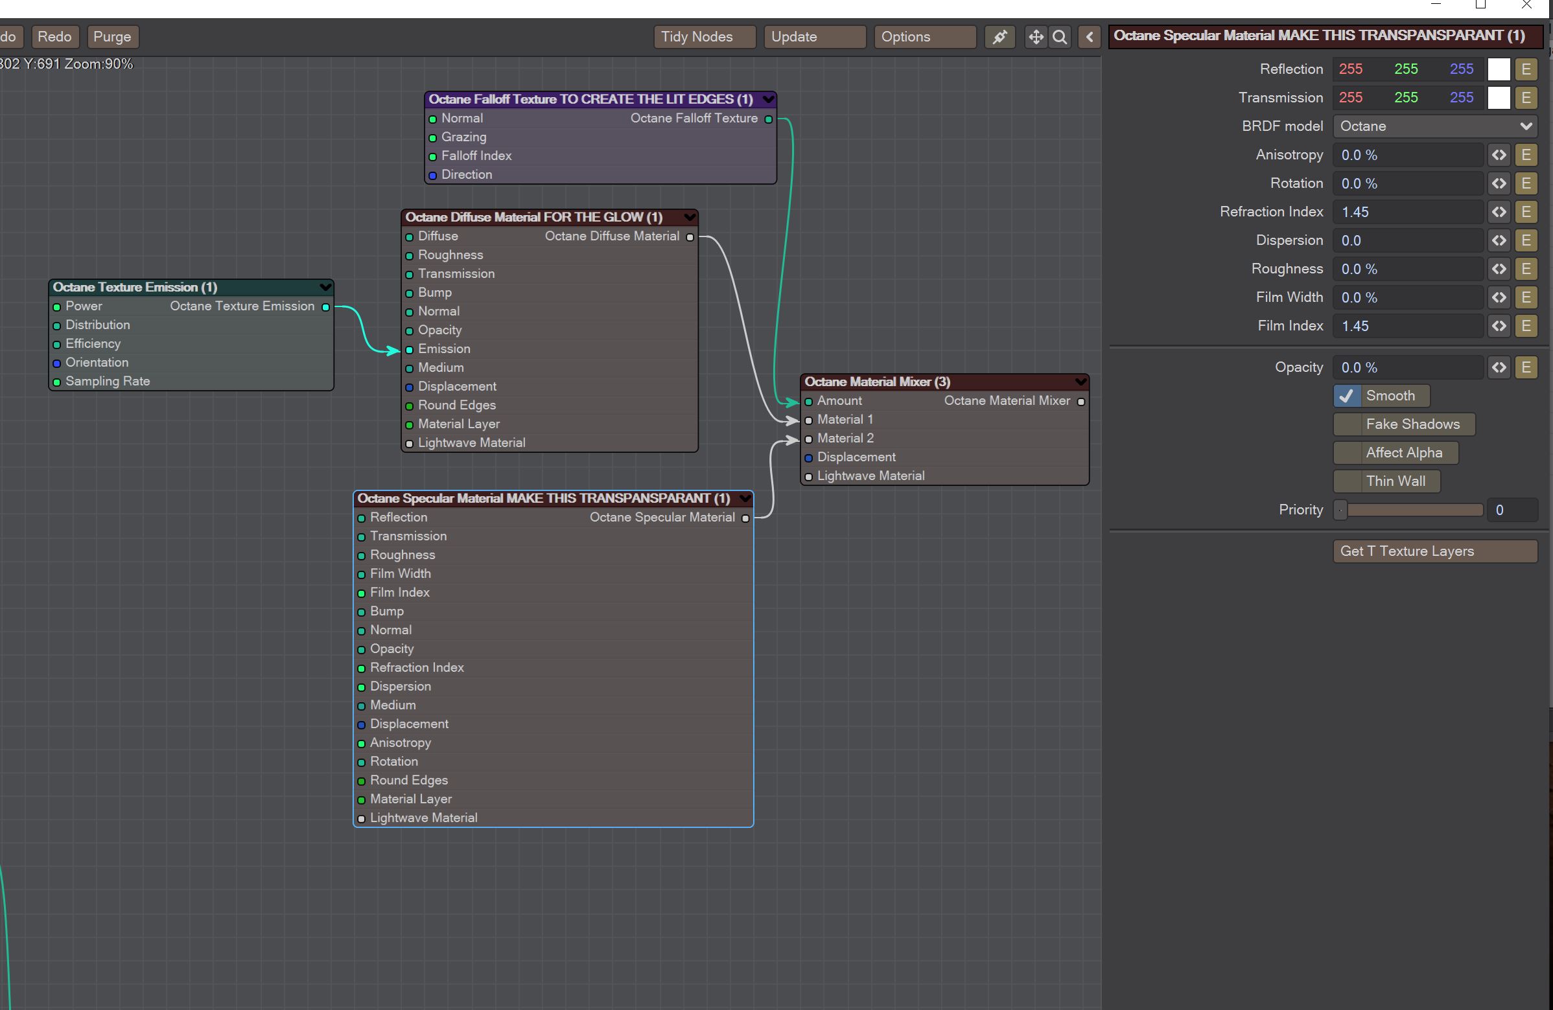This screenshot has width=1553, height=1010.
Task: Click the Transmission white color swatch
Action: 1498,98
